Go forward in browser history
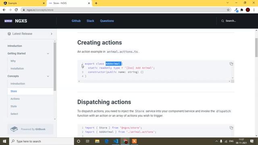This screenshot has width=258, height=145. (10, 10)
